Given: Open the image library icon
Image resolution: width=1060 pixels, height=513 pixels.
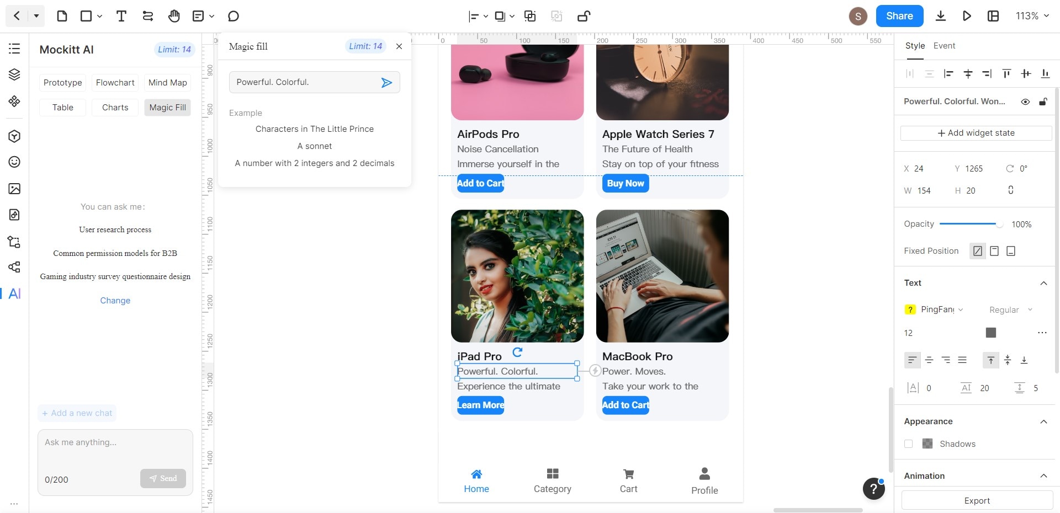Looking at the screenshot, I should click(x=14, y=189).
